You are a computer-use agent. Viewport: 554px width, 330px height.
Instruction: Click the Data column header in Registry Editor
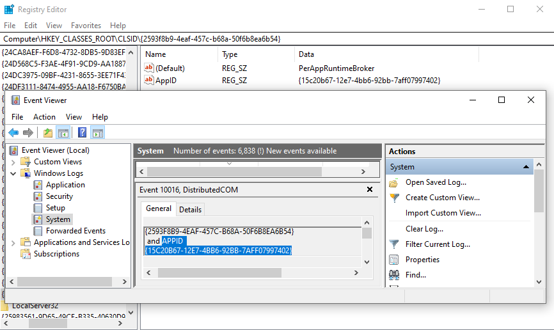pyautogui.click(x=386, y=54)
